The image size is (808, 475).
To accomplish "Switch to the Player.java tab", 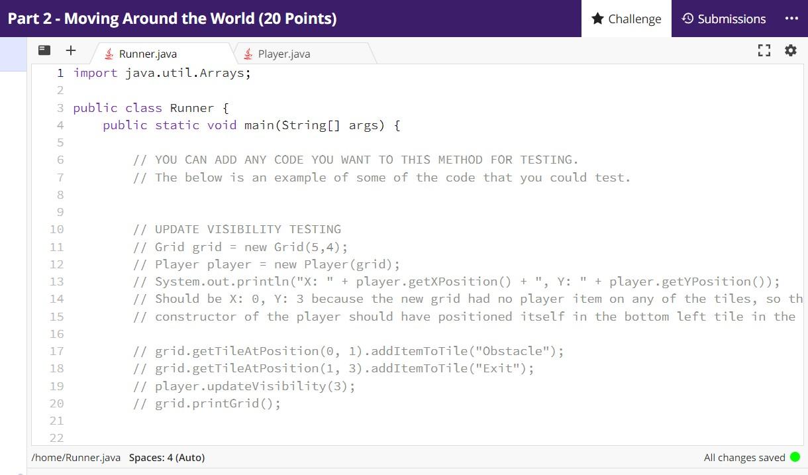I will point(283,53).
